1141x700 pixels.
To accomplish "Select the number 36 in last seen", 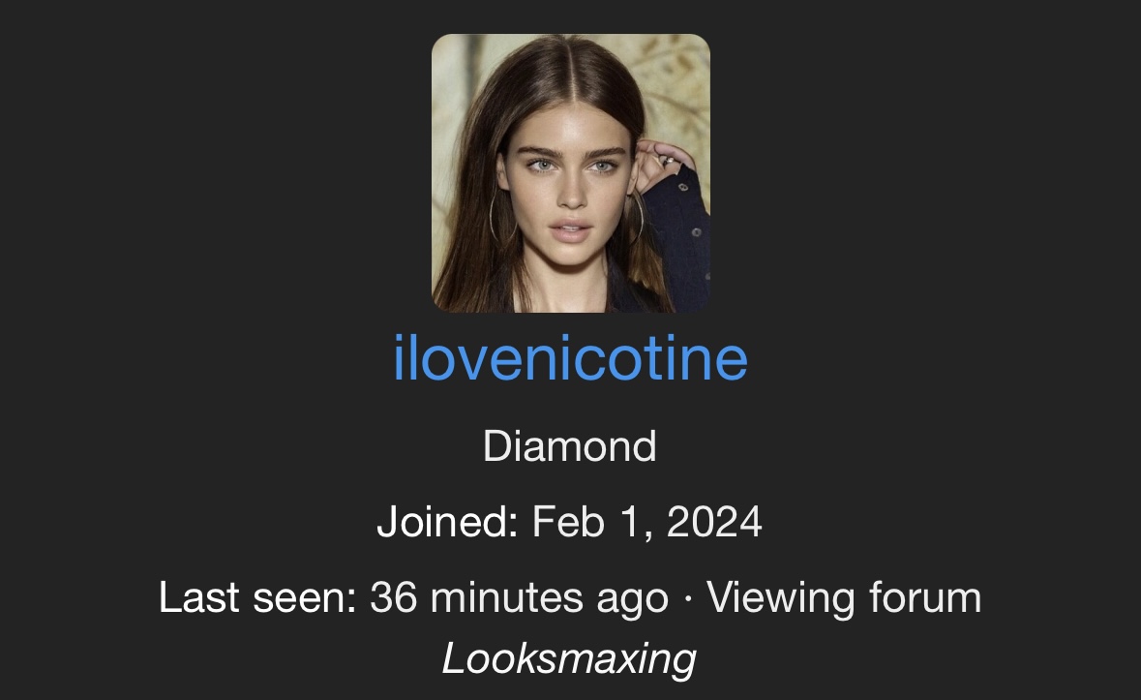I will pyautogui.click(x=394, y=598).
